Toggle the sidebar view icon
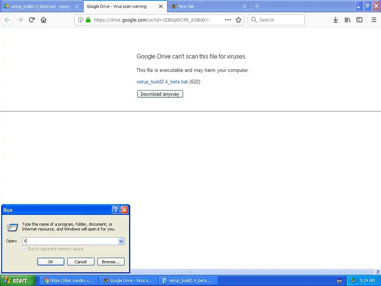The image size is (381, 286). click(x=359, y=20)
